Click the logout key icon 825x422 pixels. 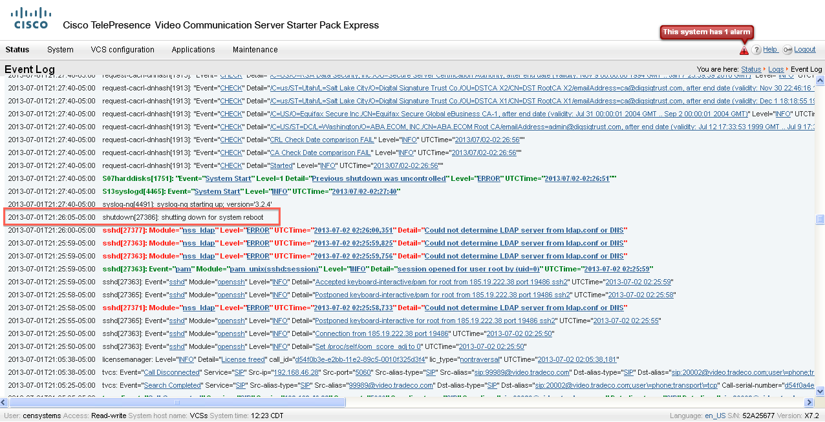click(x=787, y=50)
